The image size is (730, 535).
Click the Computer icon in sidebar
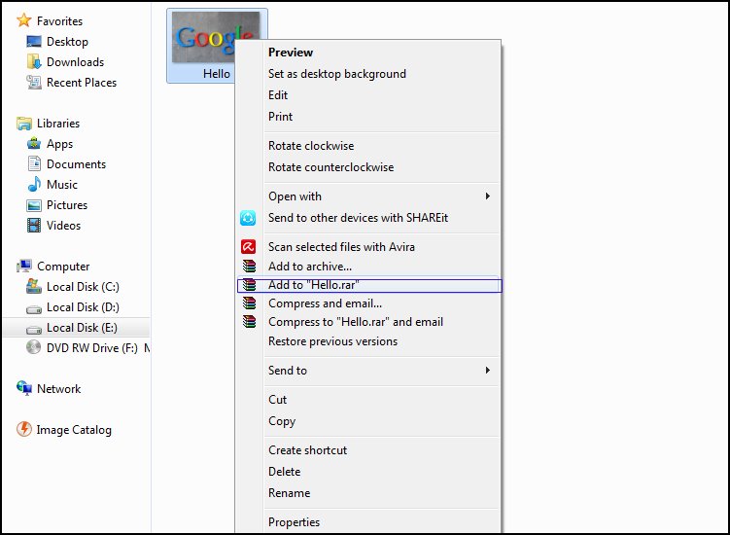tap(23, 267)
